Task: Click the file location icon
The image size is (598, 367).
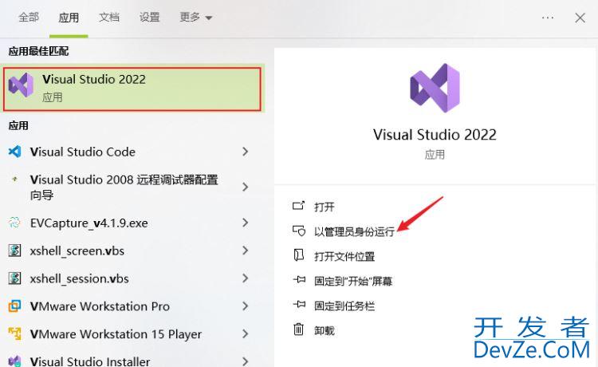Action: point(299,255)
